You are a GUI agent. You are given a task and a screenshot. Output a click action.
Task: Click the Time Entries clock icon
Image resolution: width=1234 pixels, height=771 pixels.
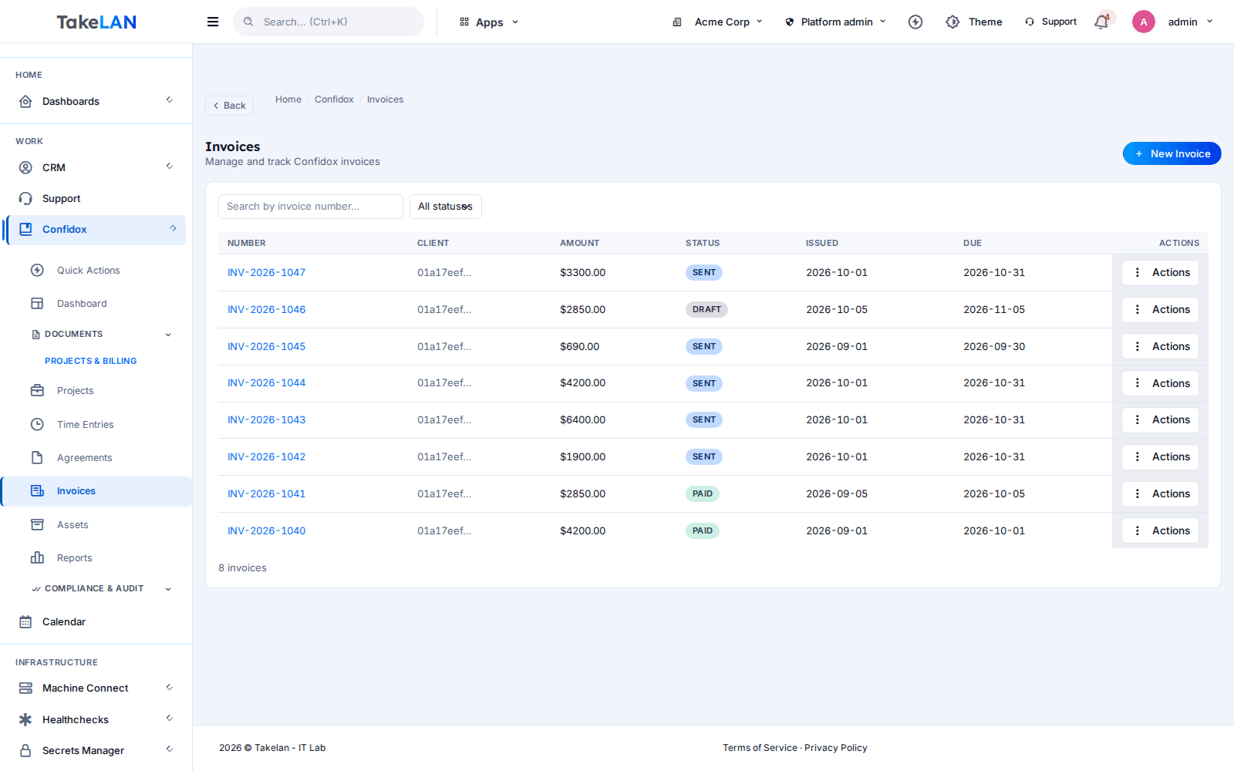point(37,424)
